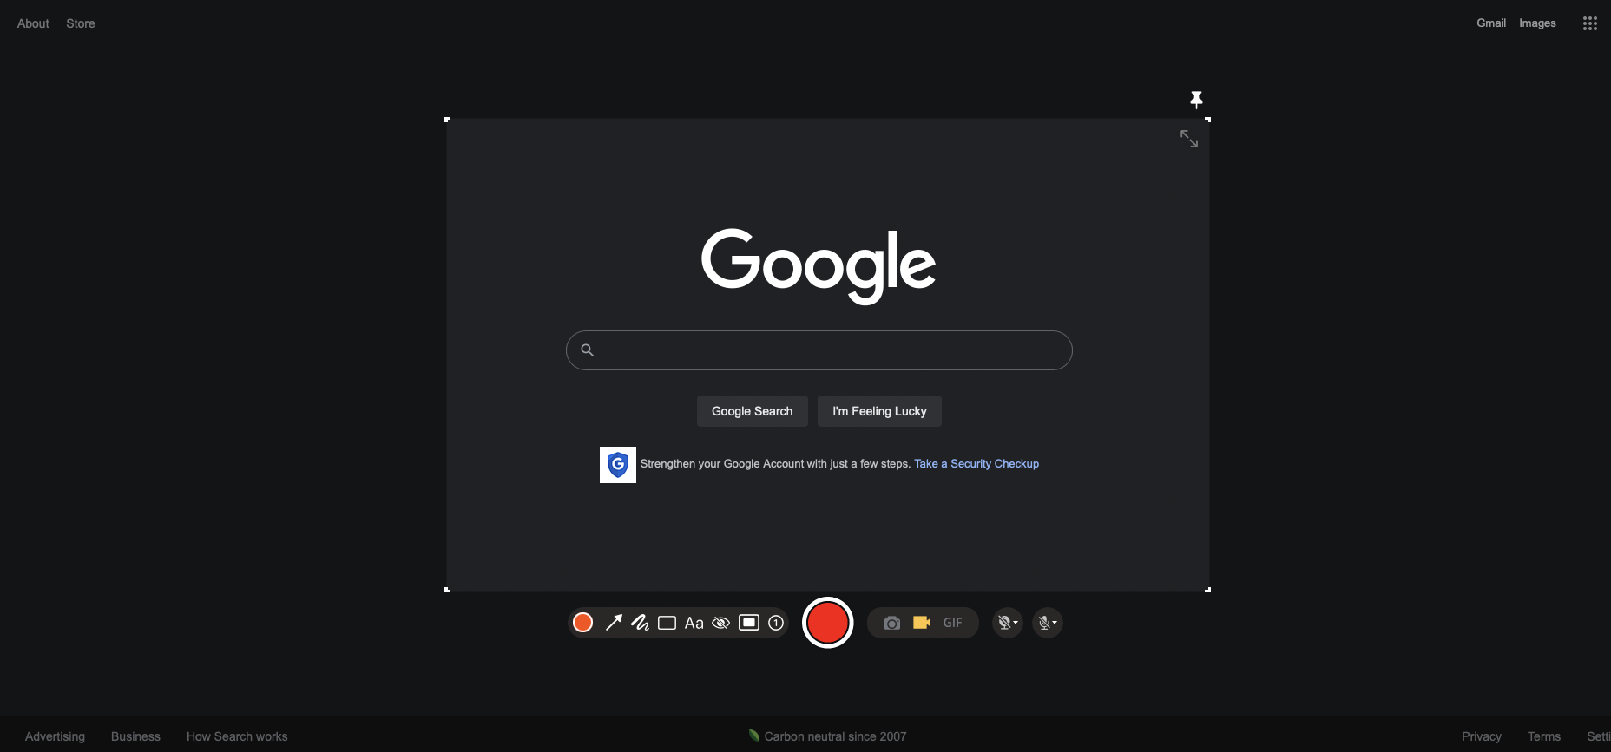
Task: Open the microphone source dropdown
Action: click(1048, 623)
